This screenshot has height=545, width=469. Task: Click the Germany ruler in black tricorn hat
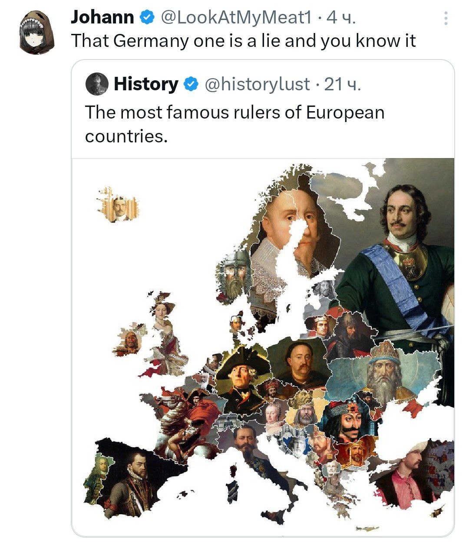click(x=241, y=378)
